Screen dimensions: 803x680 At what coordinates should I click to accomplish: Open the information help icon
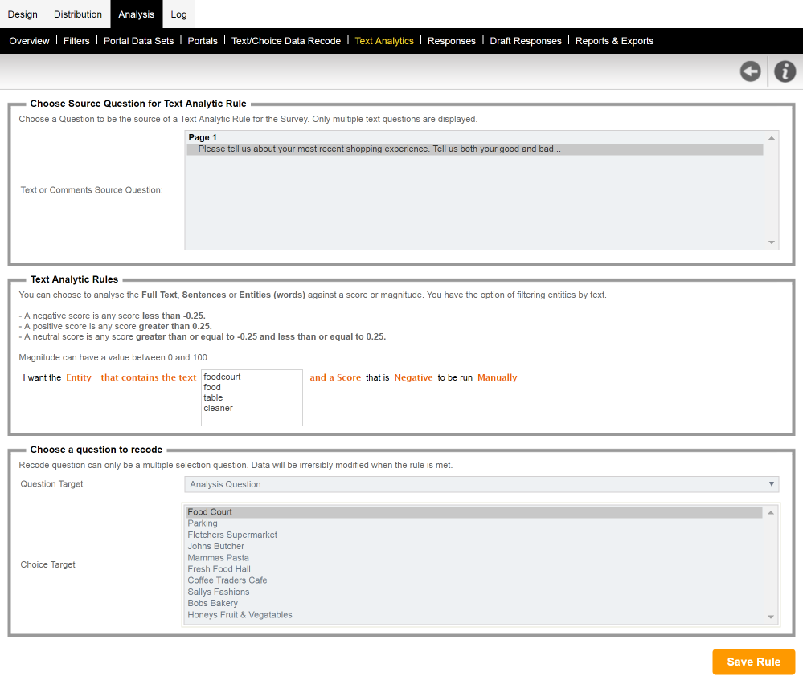click(785, 71)
